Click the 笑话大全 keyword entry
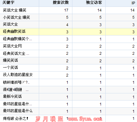Viewport: 137px width, 122px height. point(10,24)
